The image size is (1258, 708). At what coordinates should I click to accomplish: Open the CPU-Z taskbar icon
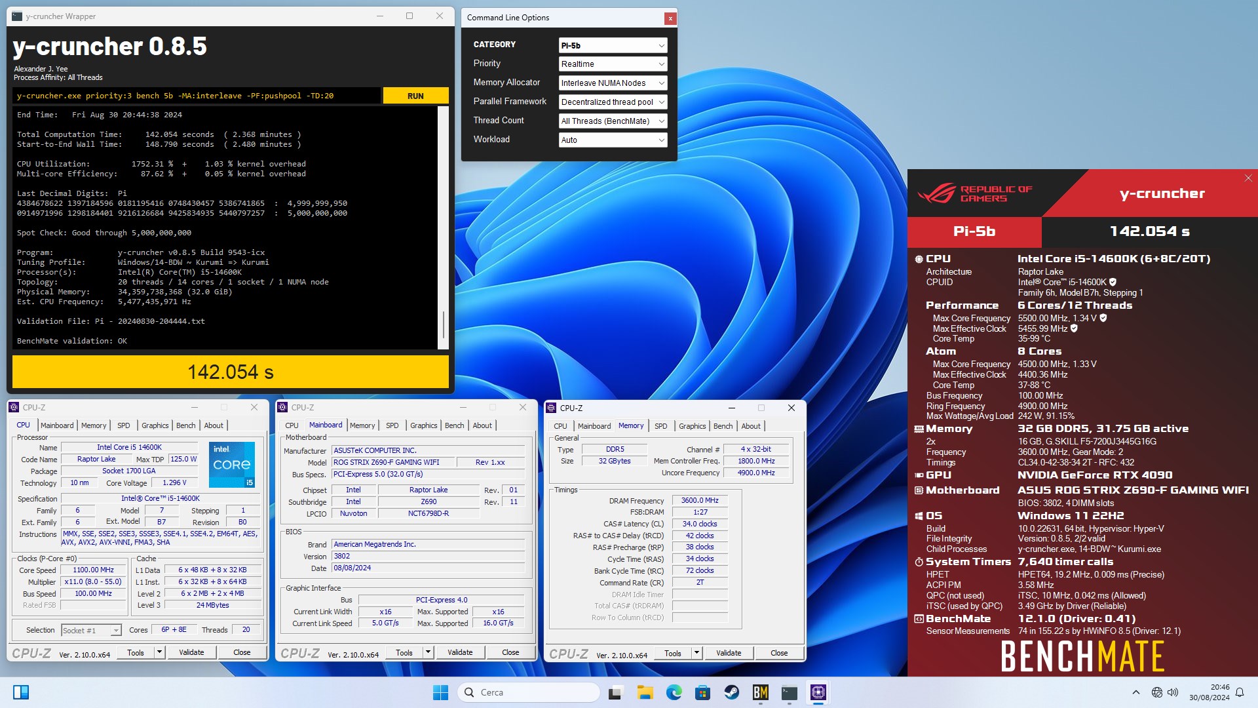click(x=818, y=692)
